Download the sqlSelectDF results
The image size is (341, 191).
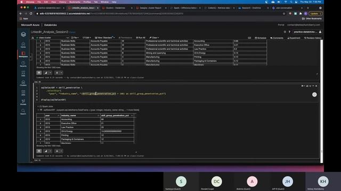[x=57, y=151]
